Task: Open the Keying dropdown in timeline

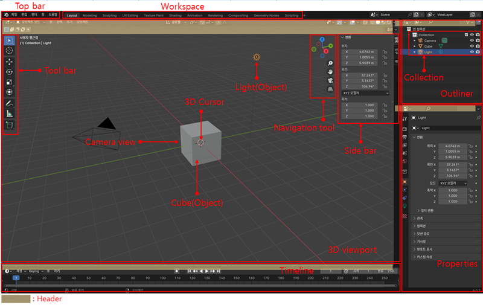Action: (35, 271)
